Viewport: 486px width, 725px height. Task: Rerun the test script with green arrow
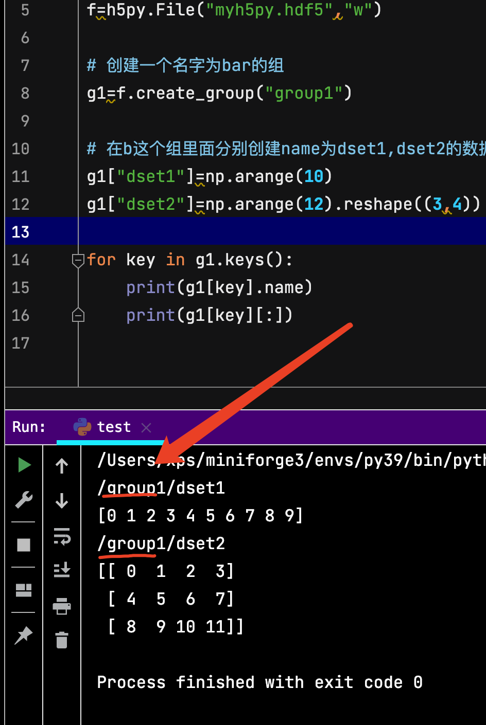coord(23,465)
